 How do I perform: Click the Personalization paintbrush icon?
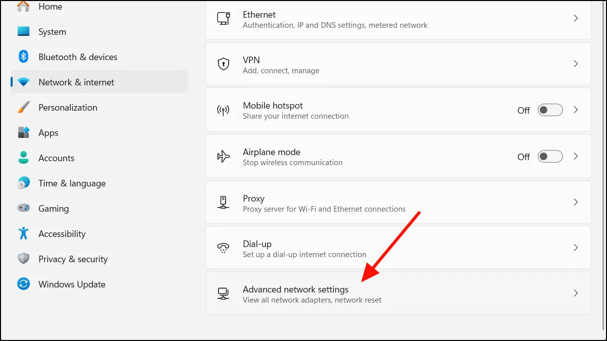pos(23,107)
